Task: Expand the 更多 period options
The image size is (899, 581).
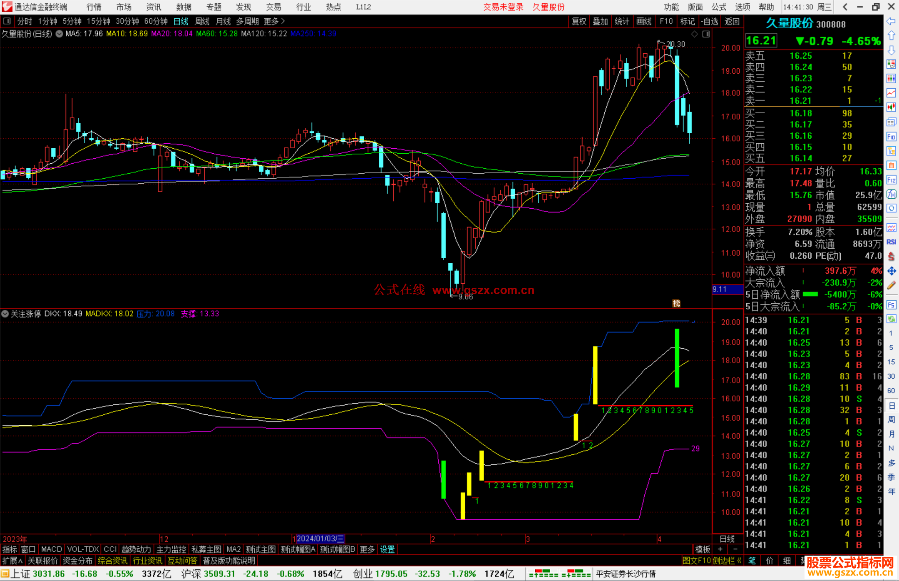Action: click(274, 21)
